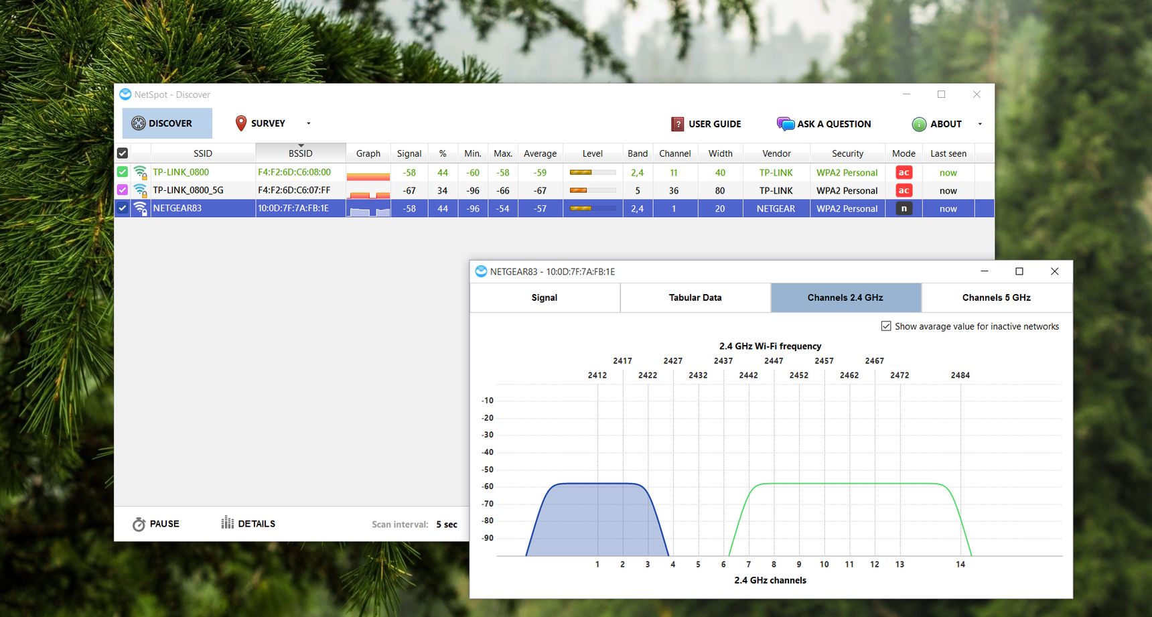1152x617 pixels.
Task: Click the red map pin SURVEY icon
Action: pos(241,123)
